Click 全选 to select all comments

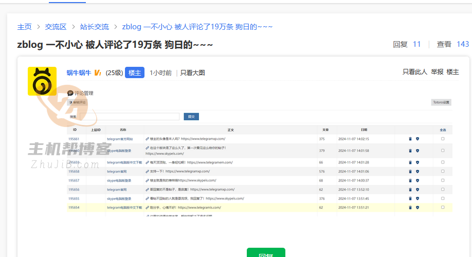[x=443, y=130]
